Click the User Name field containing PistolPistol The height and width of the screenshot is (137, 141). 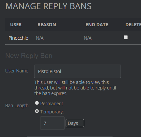coord(77,71)
